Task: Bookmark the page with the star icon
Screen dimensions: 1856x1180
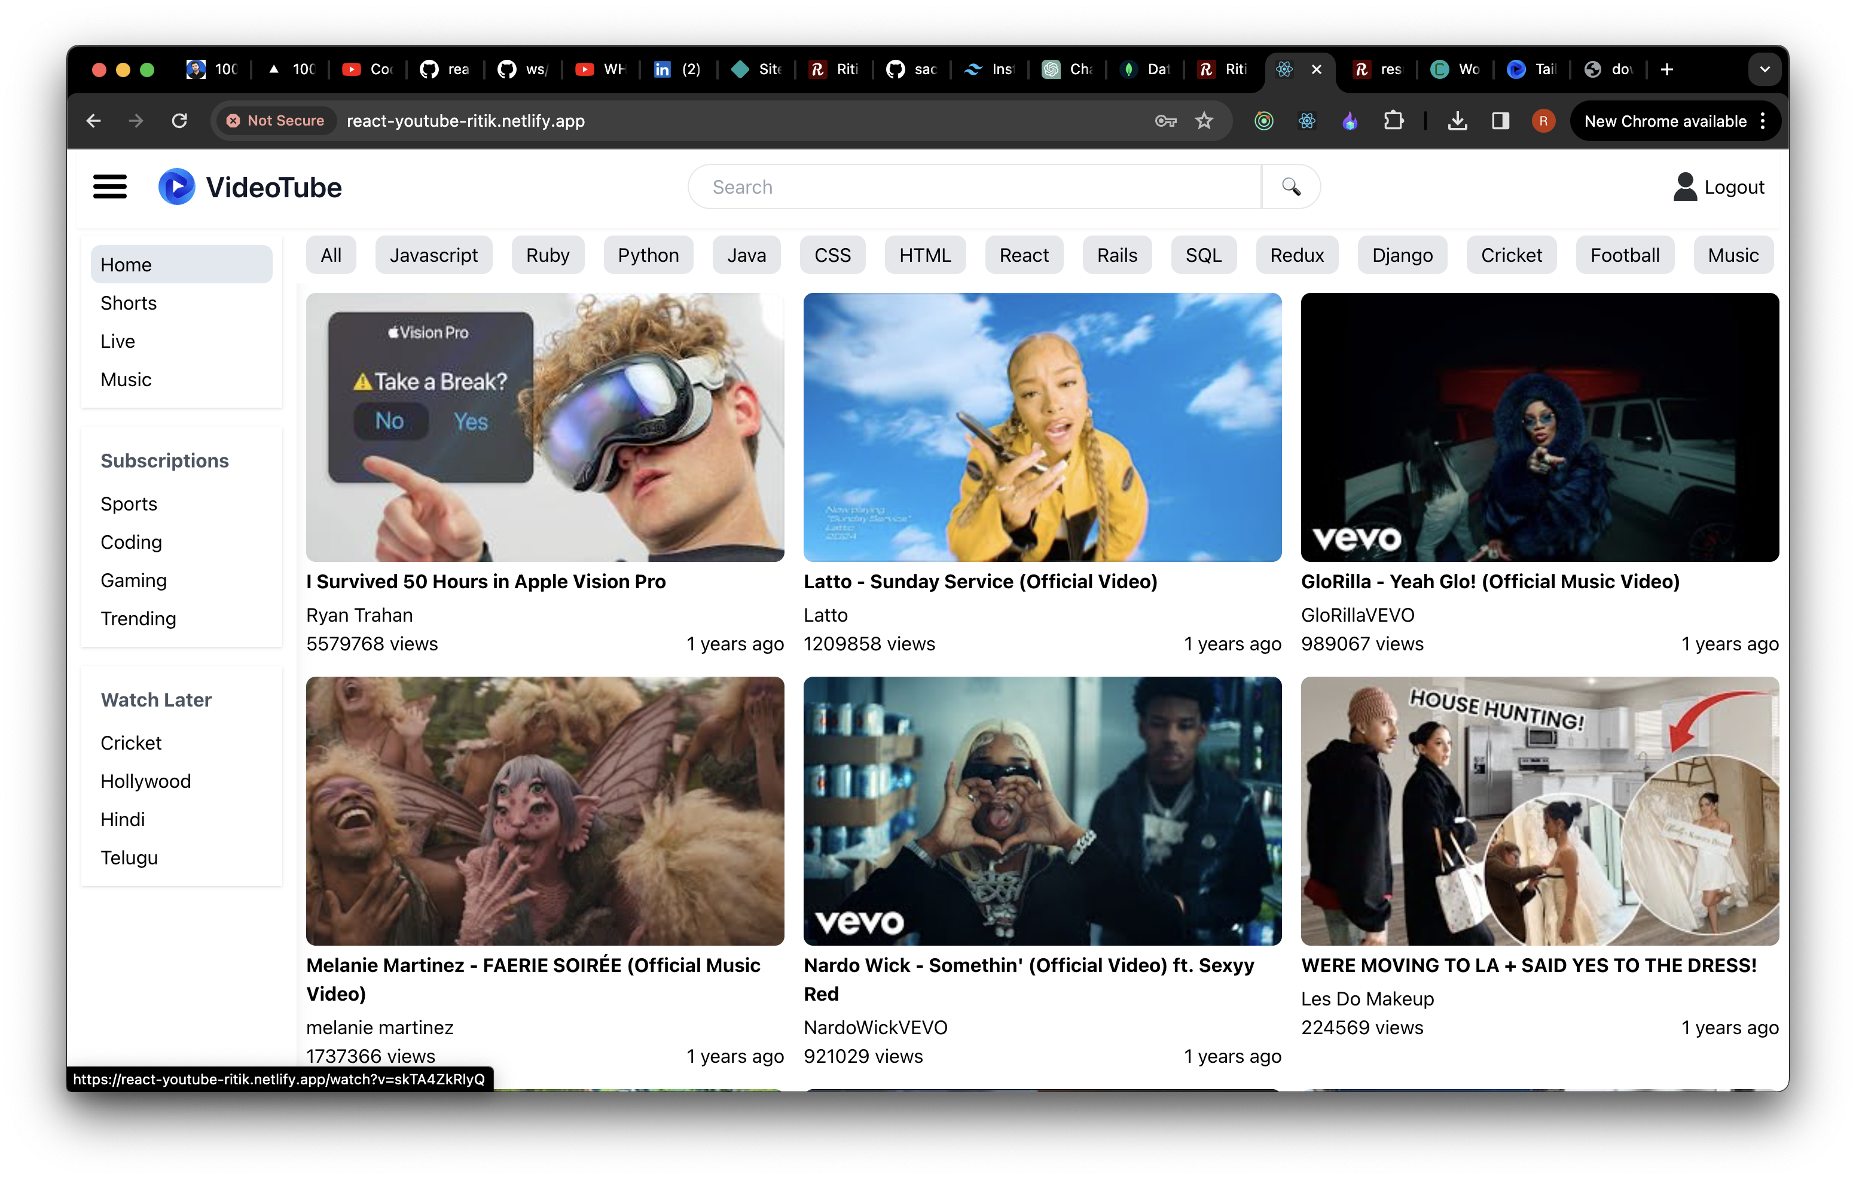Action: pyautogui.click(x=1204, y=121)
